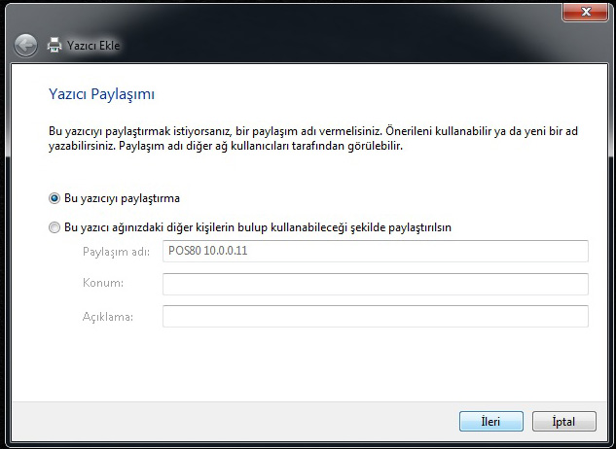Focus the Açıklama text field
This screenshot has height=449, width=616.
click(375, 317)
